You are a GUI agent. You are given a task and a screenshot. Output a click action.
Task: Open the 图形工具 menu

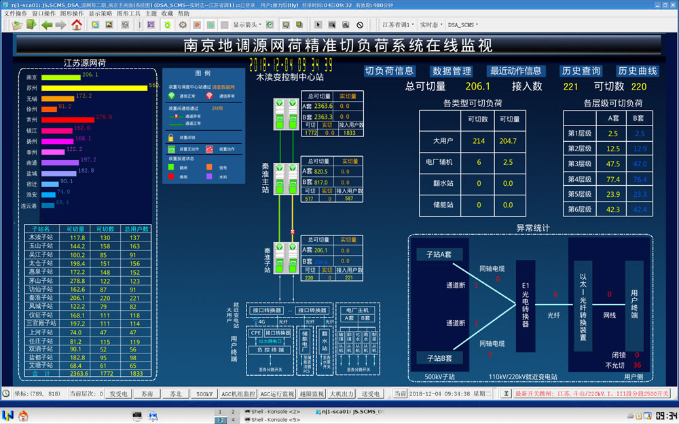tap(128, 14)
